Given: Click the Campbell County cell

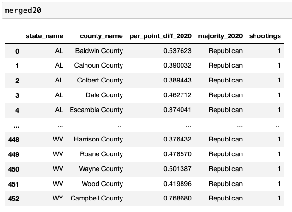Looking at the screenshot, I should 97,198.
